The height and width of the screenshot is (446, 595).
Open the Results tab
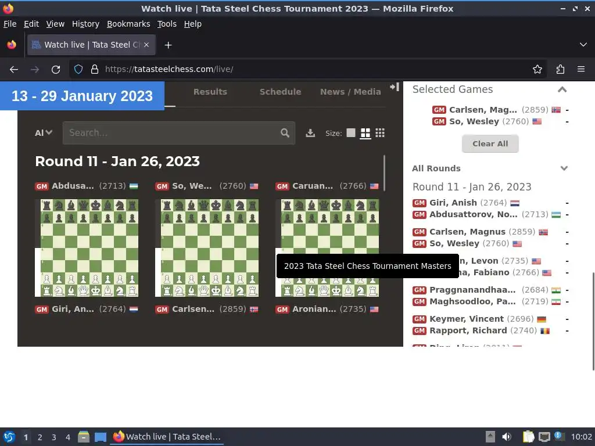pyautogui.click(x=210, y=92)
